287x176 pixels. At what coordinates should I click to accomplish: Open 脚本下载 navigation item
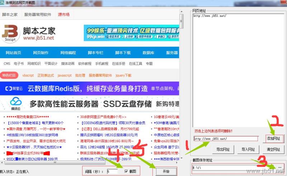click(123, 53)
